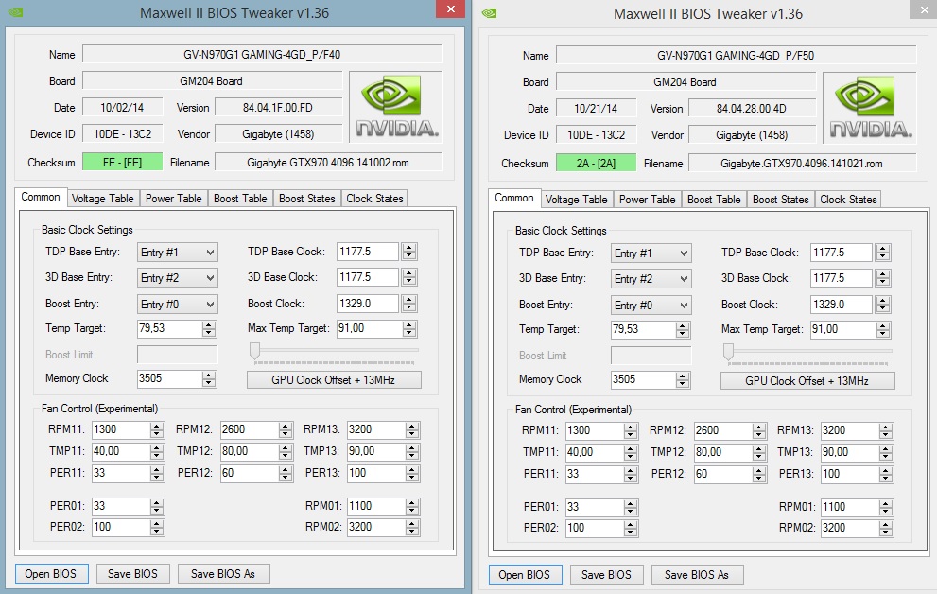The width and height of the screenshot is (937, 594).
Task: Click Open BIOS button in left window
Action: pyautogui.click(x=51, y=574)
